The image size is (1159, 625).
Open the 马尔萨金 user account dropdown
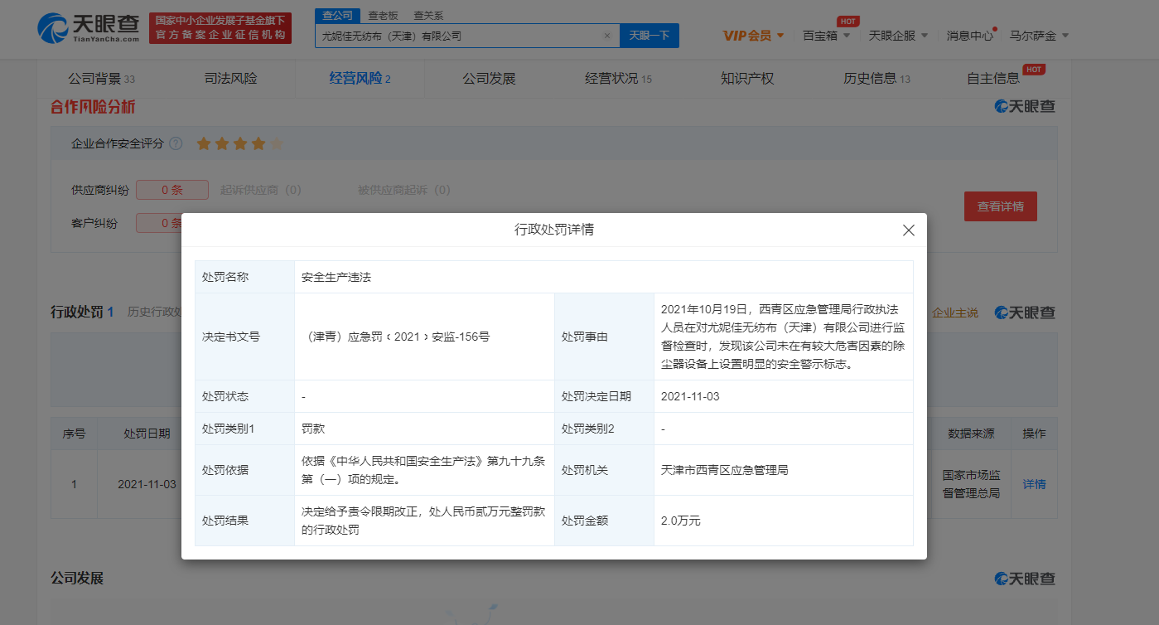point(1039,36)
